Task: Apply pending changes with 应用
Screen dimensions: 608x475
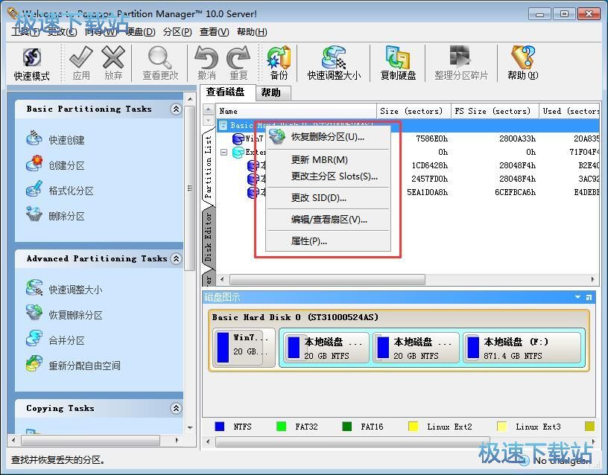Action: [x=81, y=64]
